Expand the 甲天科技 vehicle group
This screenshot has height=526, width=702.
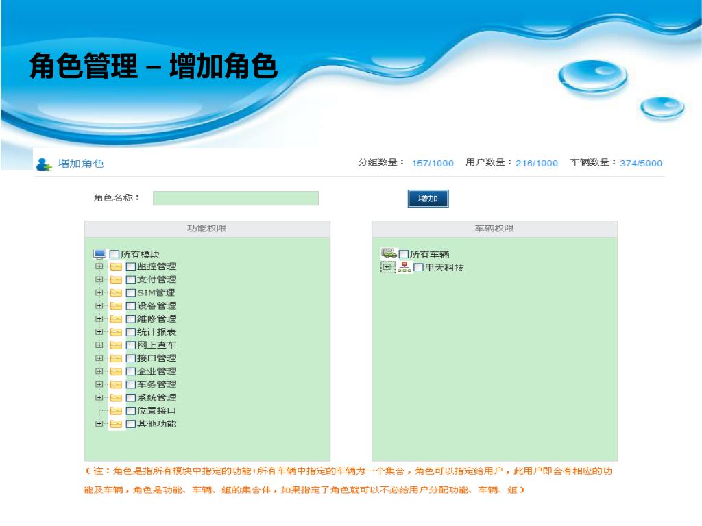[387, 267]
